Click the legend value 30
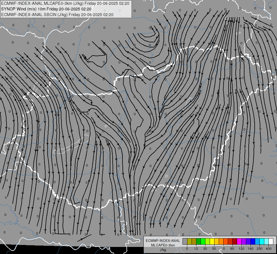The image size is (277, 254). (205, 249)
